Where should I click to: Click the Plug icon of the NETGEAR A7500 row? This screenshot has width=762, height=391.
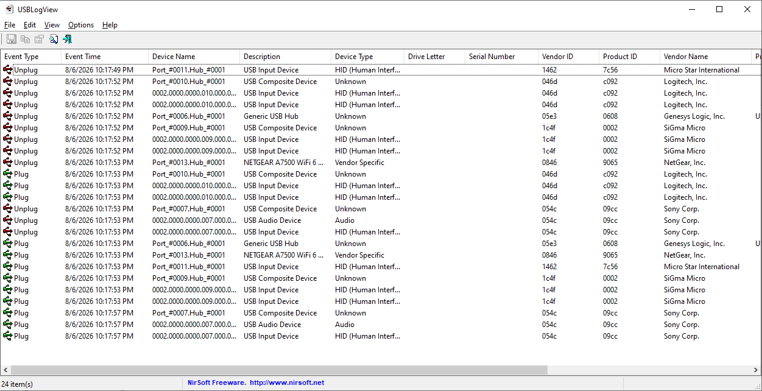pos(7,255)
